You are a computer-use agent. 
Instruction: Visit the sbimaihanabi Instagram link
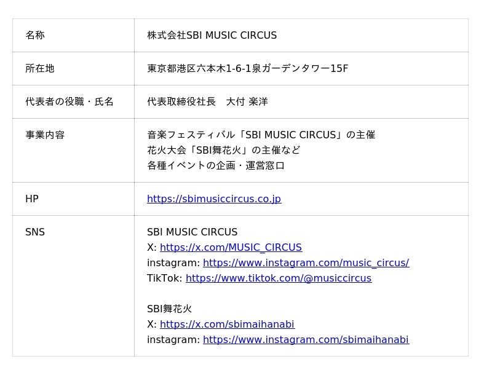[x=306, y=340]
